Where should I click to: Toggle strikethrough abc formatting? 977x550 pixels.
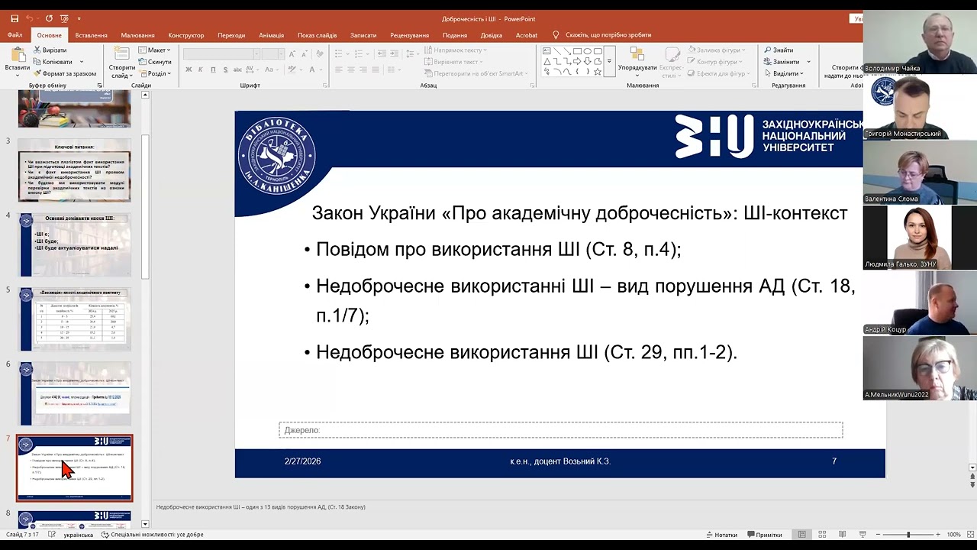tap(237, 70)
